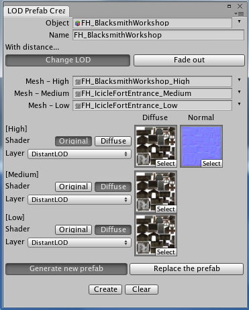Click the mesh grid icon in Mesh - Low field
Image resolution: width=249 pixels, height=310 pixels.
tap(78, 106)
